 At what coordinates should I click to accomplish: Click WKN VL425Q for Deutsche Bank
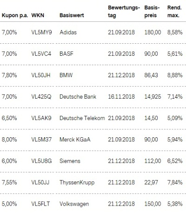tap(41, 97)
